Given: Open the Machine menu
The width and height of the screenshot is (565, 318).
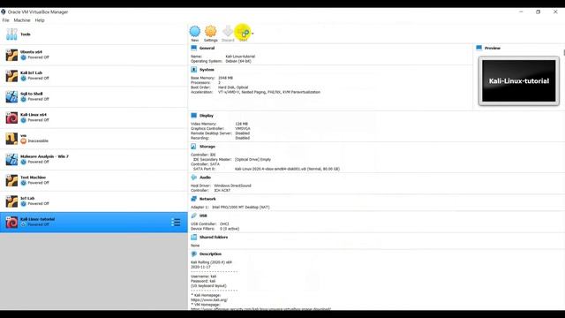Looking at the screenshot, I should (x=22, y=20).
